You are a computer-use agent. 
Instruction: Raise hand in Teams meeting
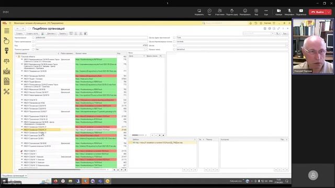(232, 12)
